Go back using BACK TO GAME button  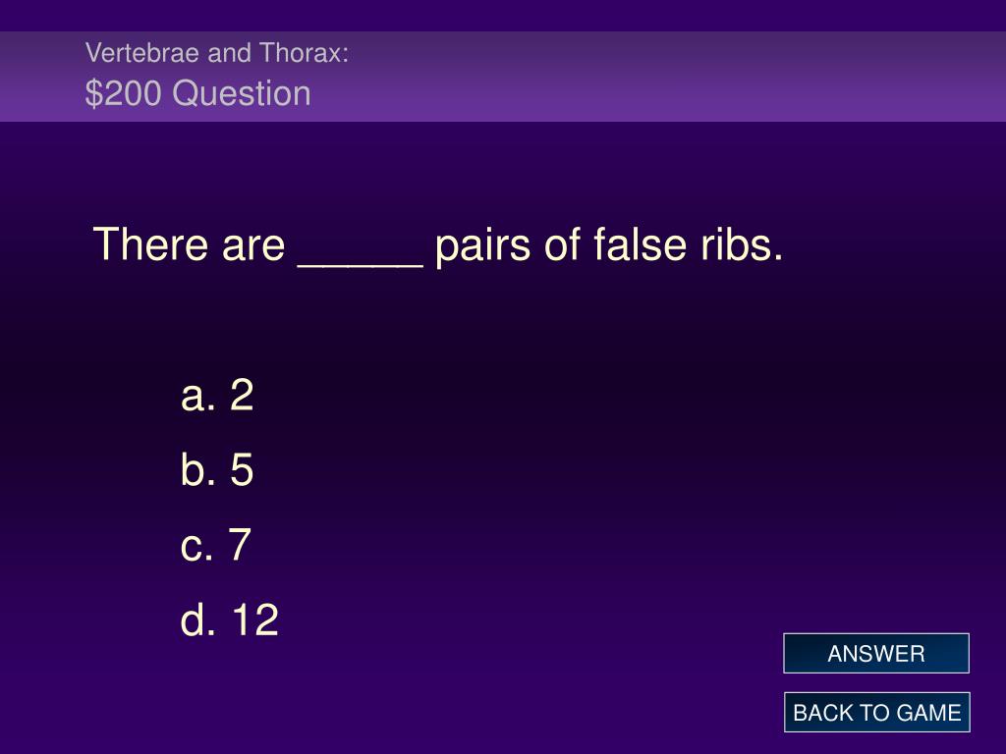(876, 713)
